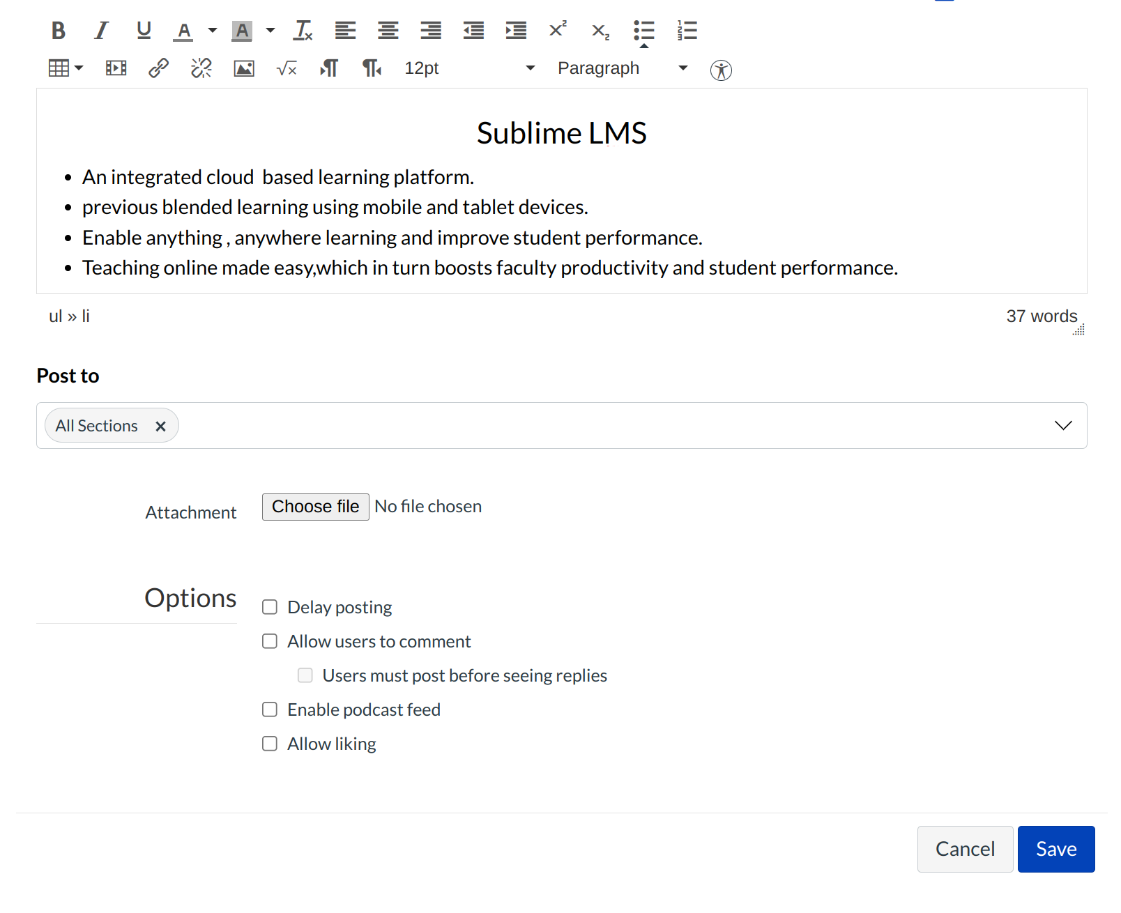
Task: Save the announcement
Action: (x=1055, y=849)
